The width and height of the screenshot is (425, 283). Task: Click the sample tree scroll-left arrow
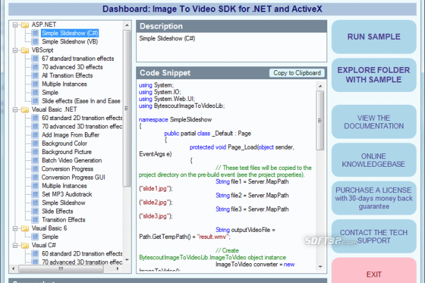click(x=13, y=269)
